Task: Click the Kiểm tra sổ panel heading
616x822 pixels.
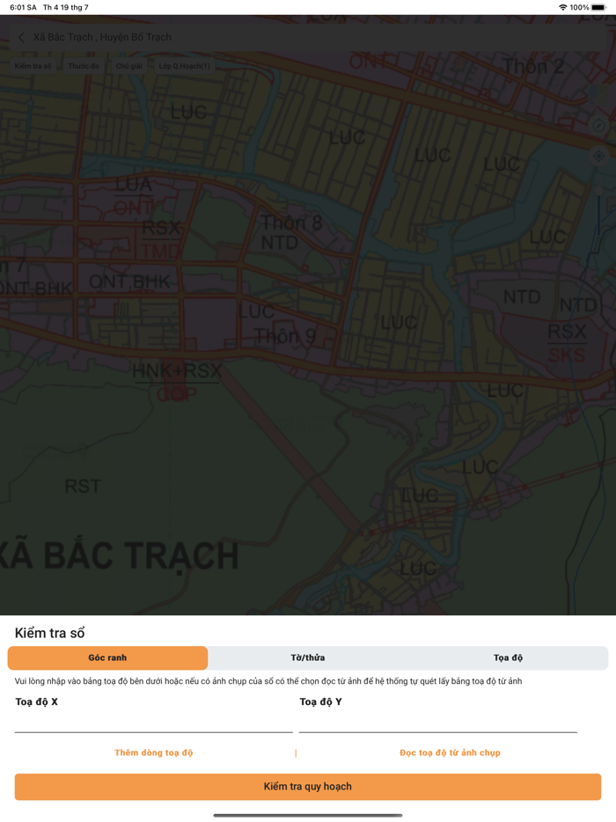Action: (50, 633)
